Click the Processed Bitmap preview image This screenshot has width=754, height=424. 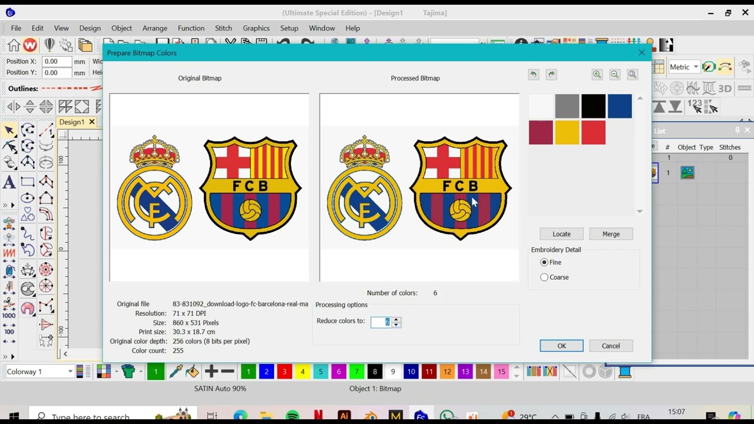click(419, 187)
